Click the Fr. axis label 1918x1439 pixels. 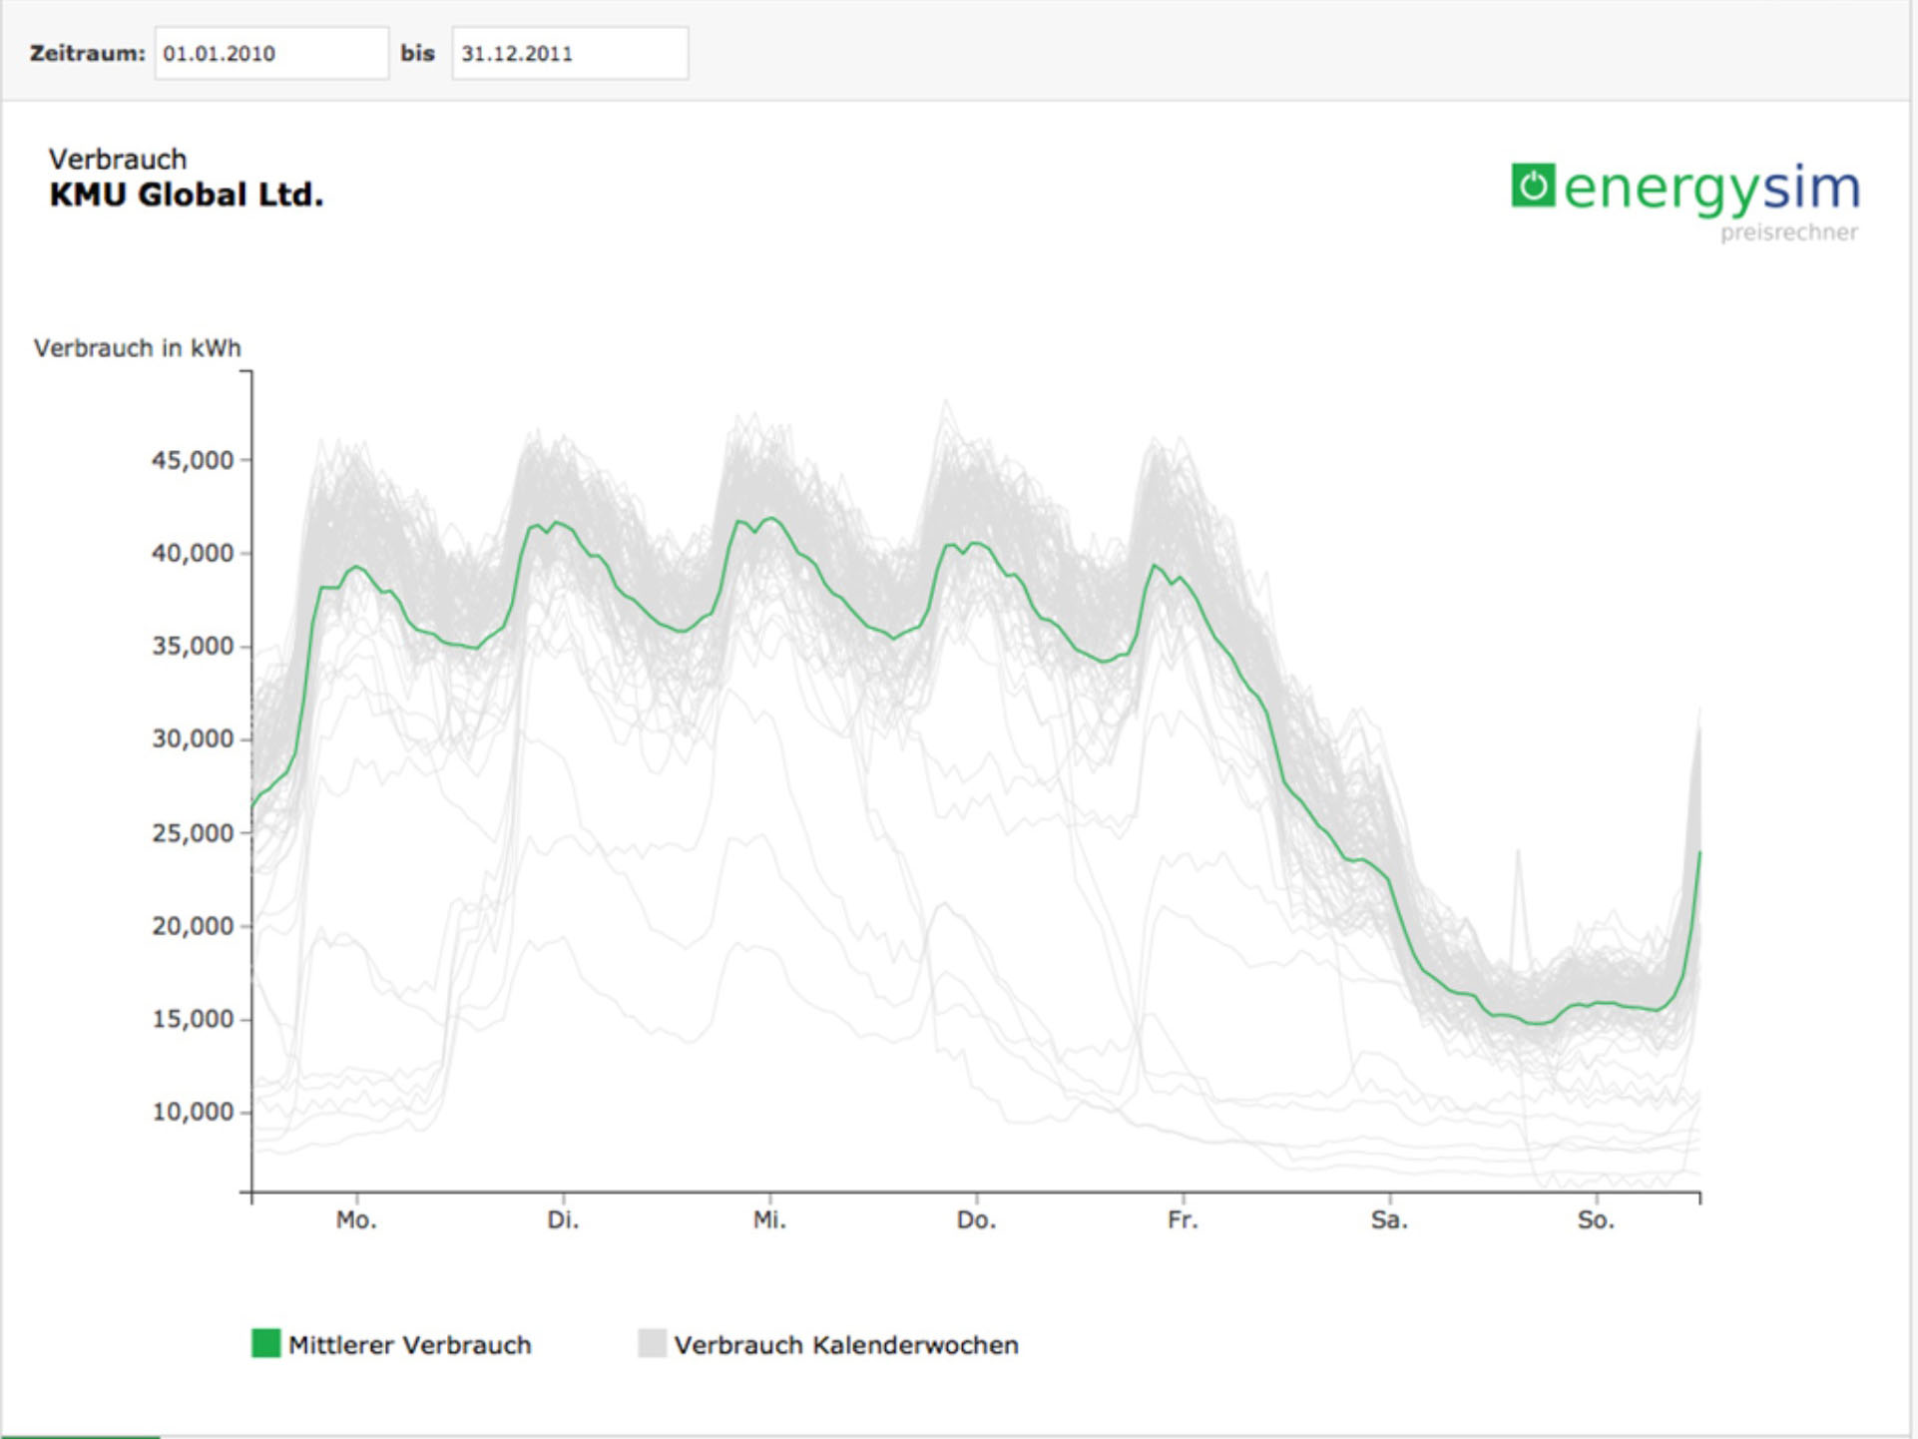1183,1219
